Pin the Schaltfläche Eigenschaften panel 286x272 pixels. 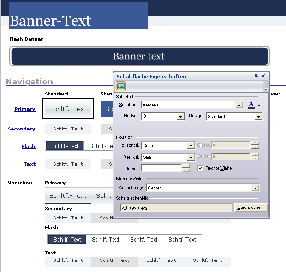point(256,76)
